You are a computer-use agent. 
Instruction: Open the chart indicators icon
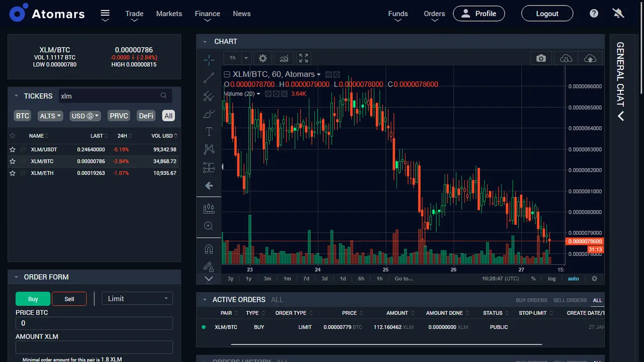(284, 58)
